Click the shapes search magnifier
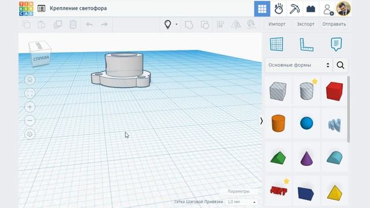Screen dimensions: 370x208 (x=341, y=65)
